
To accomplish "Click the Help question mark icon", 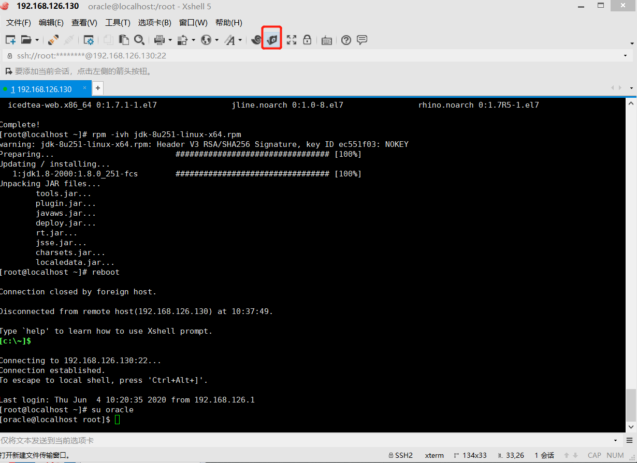I will click(346, 40).
